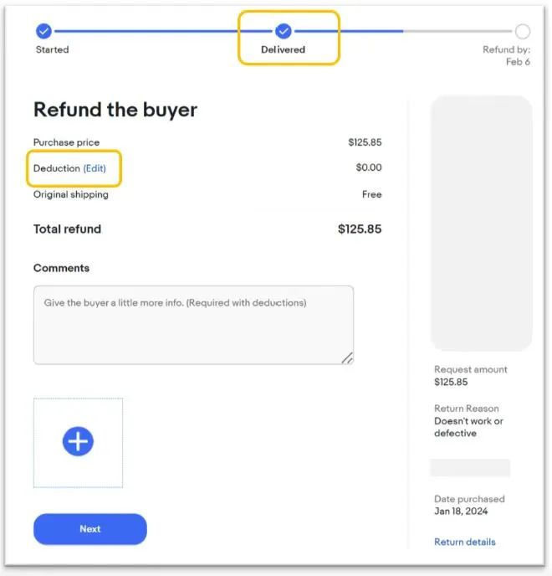Click the blue progress bar between Started and Delivered

coord(163,32)
